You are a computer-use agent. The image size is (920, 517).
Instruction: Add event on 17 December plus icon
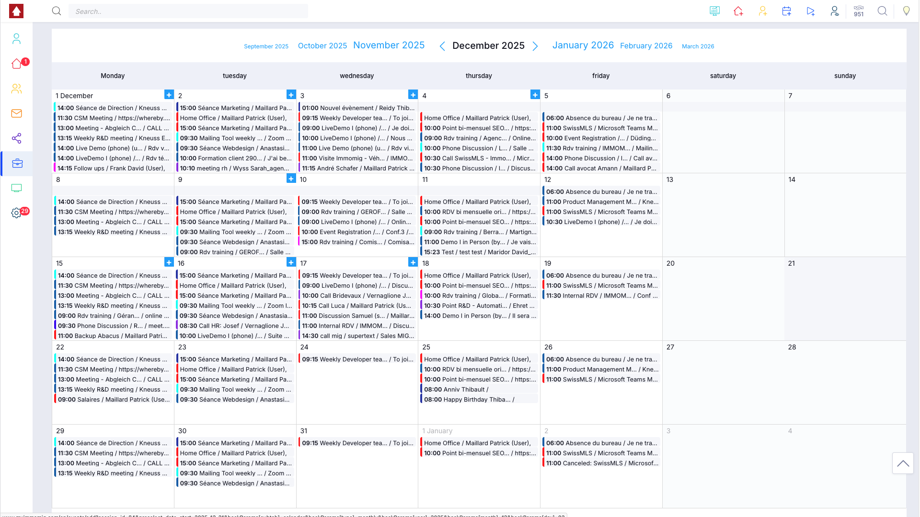point(413,262)
